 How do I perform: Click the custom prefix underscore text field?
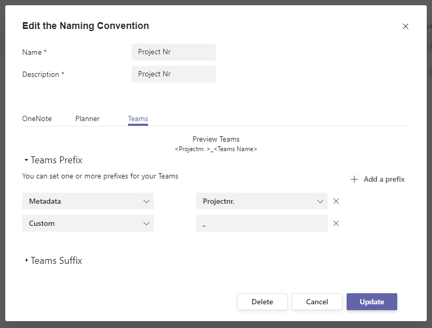pyautogui.click(x=262, y=223)
